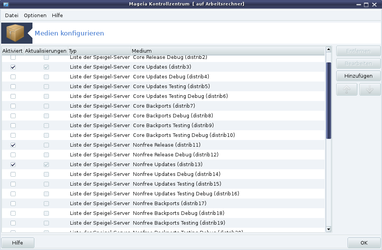Image resolution: width=382 pixels, height=250 pixels.
Task: Click the vertical scrollbar thumb
Action: [x=328, y=101]
